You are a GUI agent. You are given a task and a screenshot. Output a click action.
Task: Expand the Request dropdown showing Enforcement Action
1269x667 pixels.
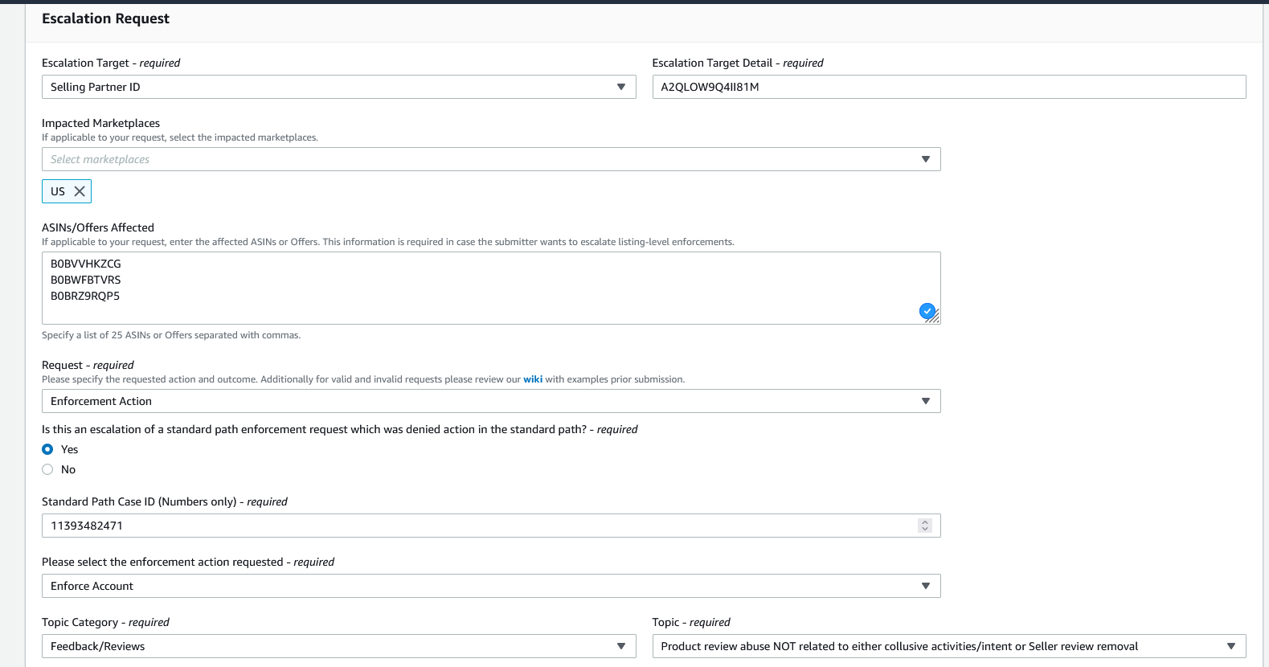pyautogui.click(x=490, y=401)
